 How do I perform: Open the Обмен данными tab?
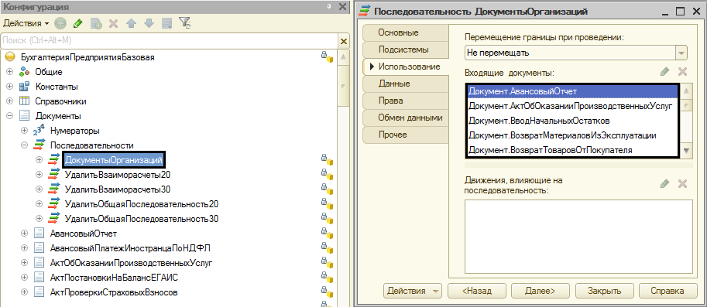point(405,118)
